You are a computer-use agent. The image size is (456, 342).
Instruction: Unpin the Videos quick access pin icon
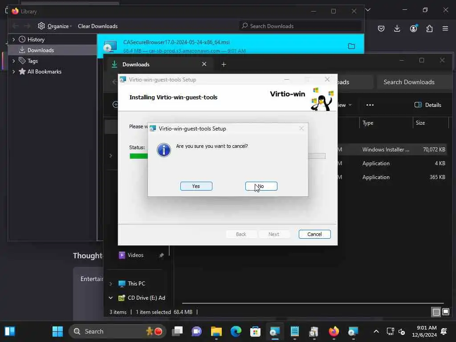point(161,255)
